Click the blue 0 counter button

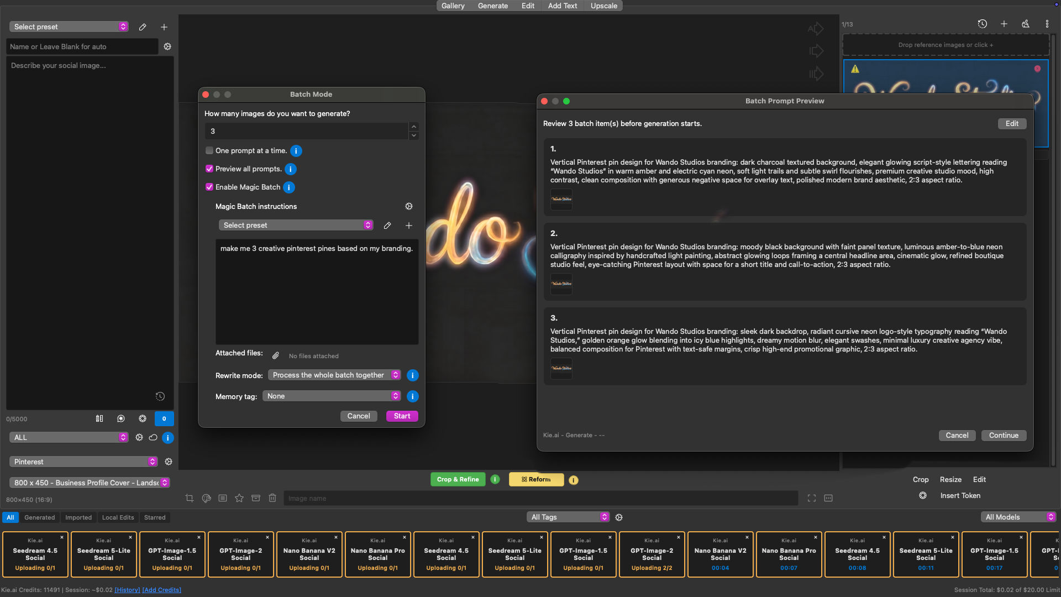tap(164, 418)
